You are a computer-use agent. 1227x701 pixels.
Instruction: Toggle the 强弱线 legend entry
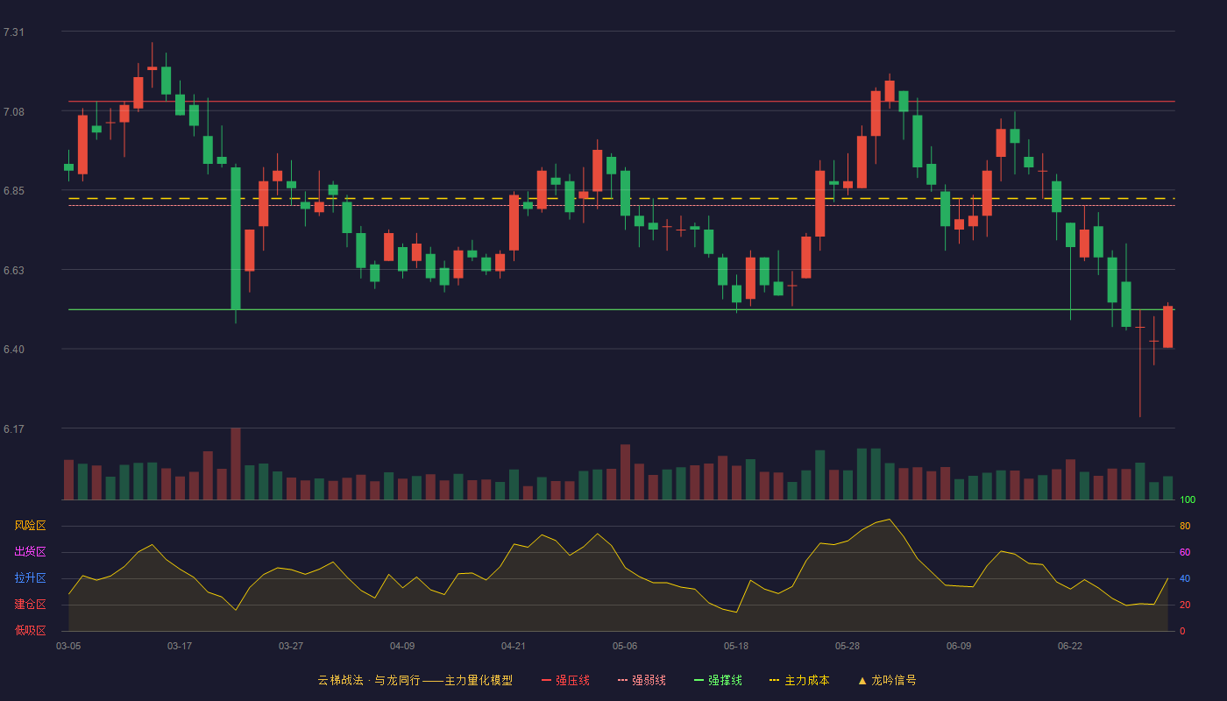coord(642,680)
